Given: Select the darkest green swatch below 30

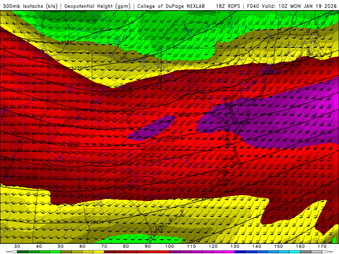Looking at the screenshot, I should coord(22,252).
